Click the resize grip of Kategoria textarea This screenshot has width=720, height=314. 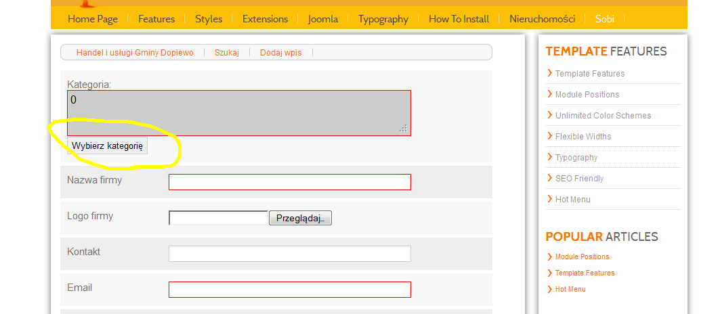[x=403, y=129]
